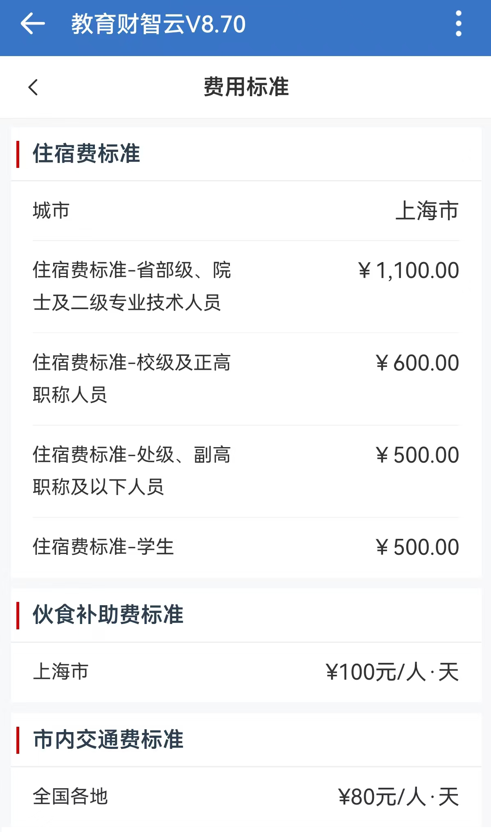This screenshot has width=491, height=832.
Task: Tap the 教育财智云V8.70 app title
Action: point(158,24)
